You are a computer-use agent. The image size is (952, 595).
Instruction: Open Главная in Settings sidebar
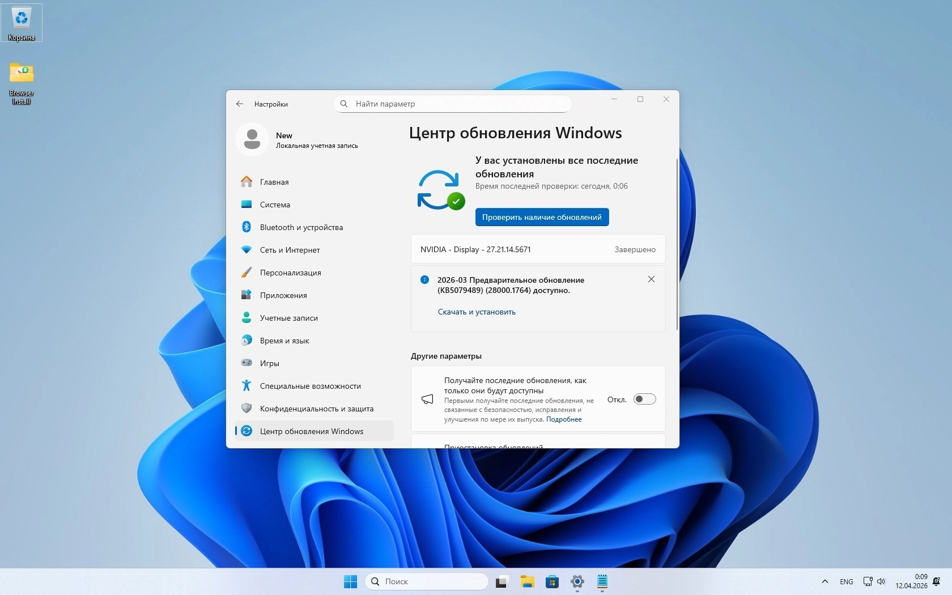pos(314,182)
